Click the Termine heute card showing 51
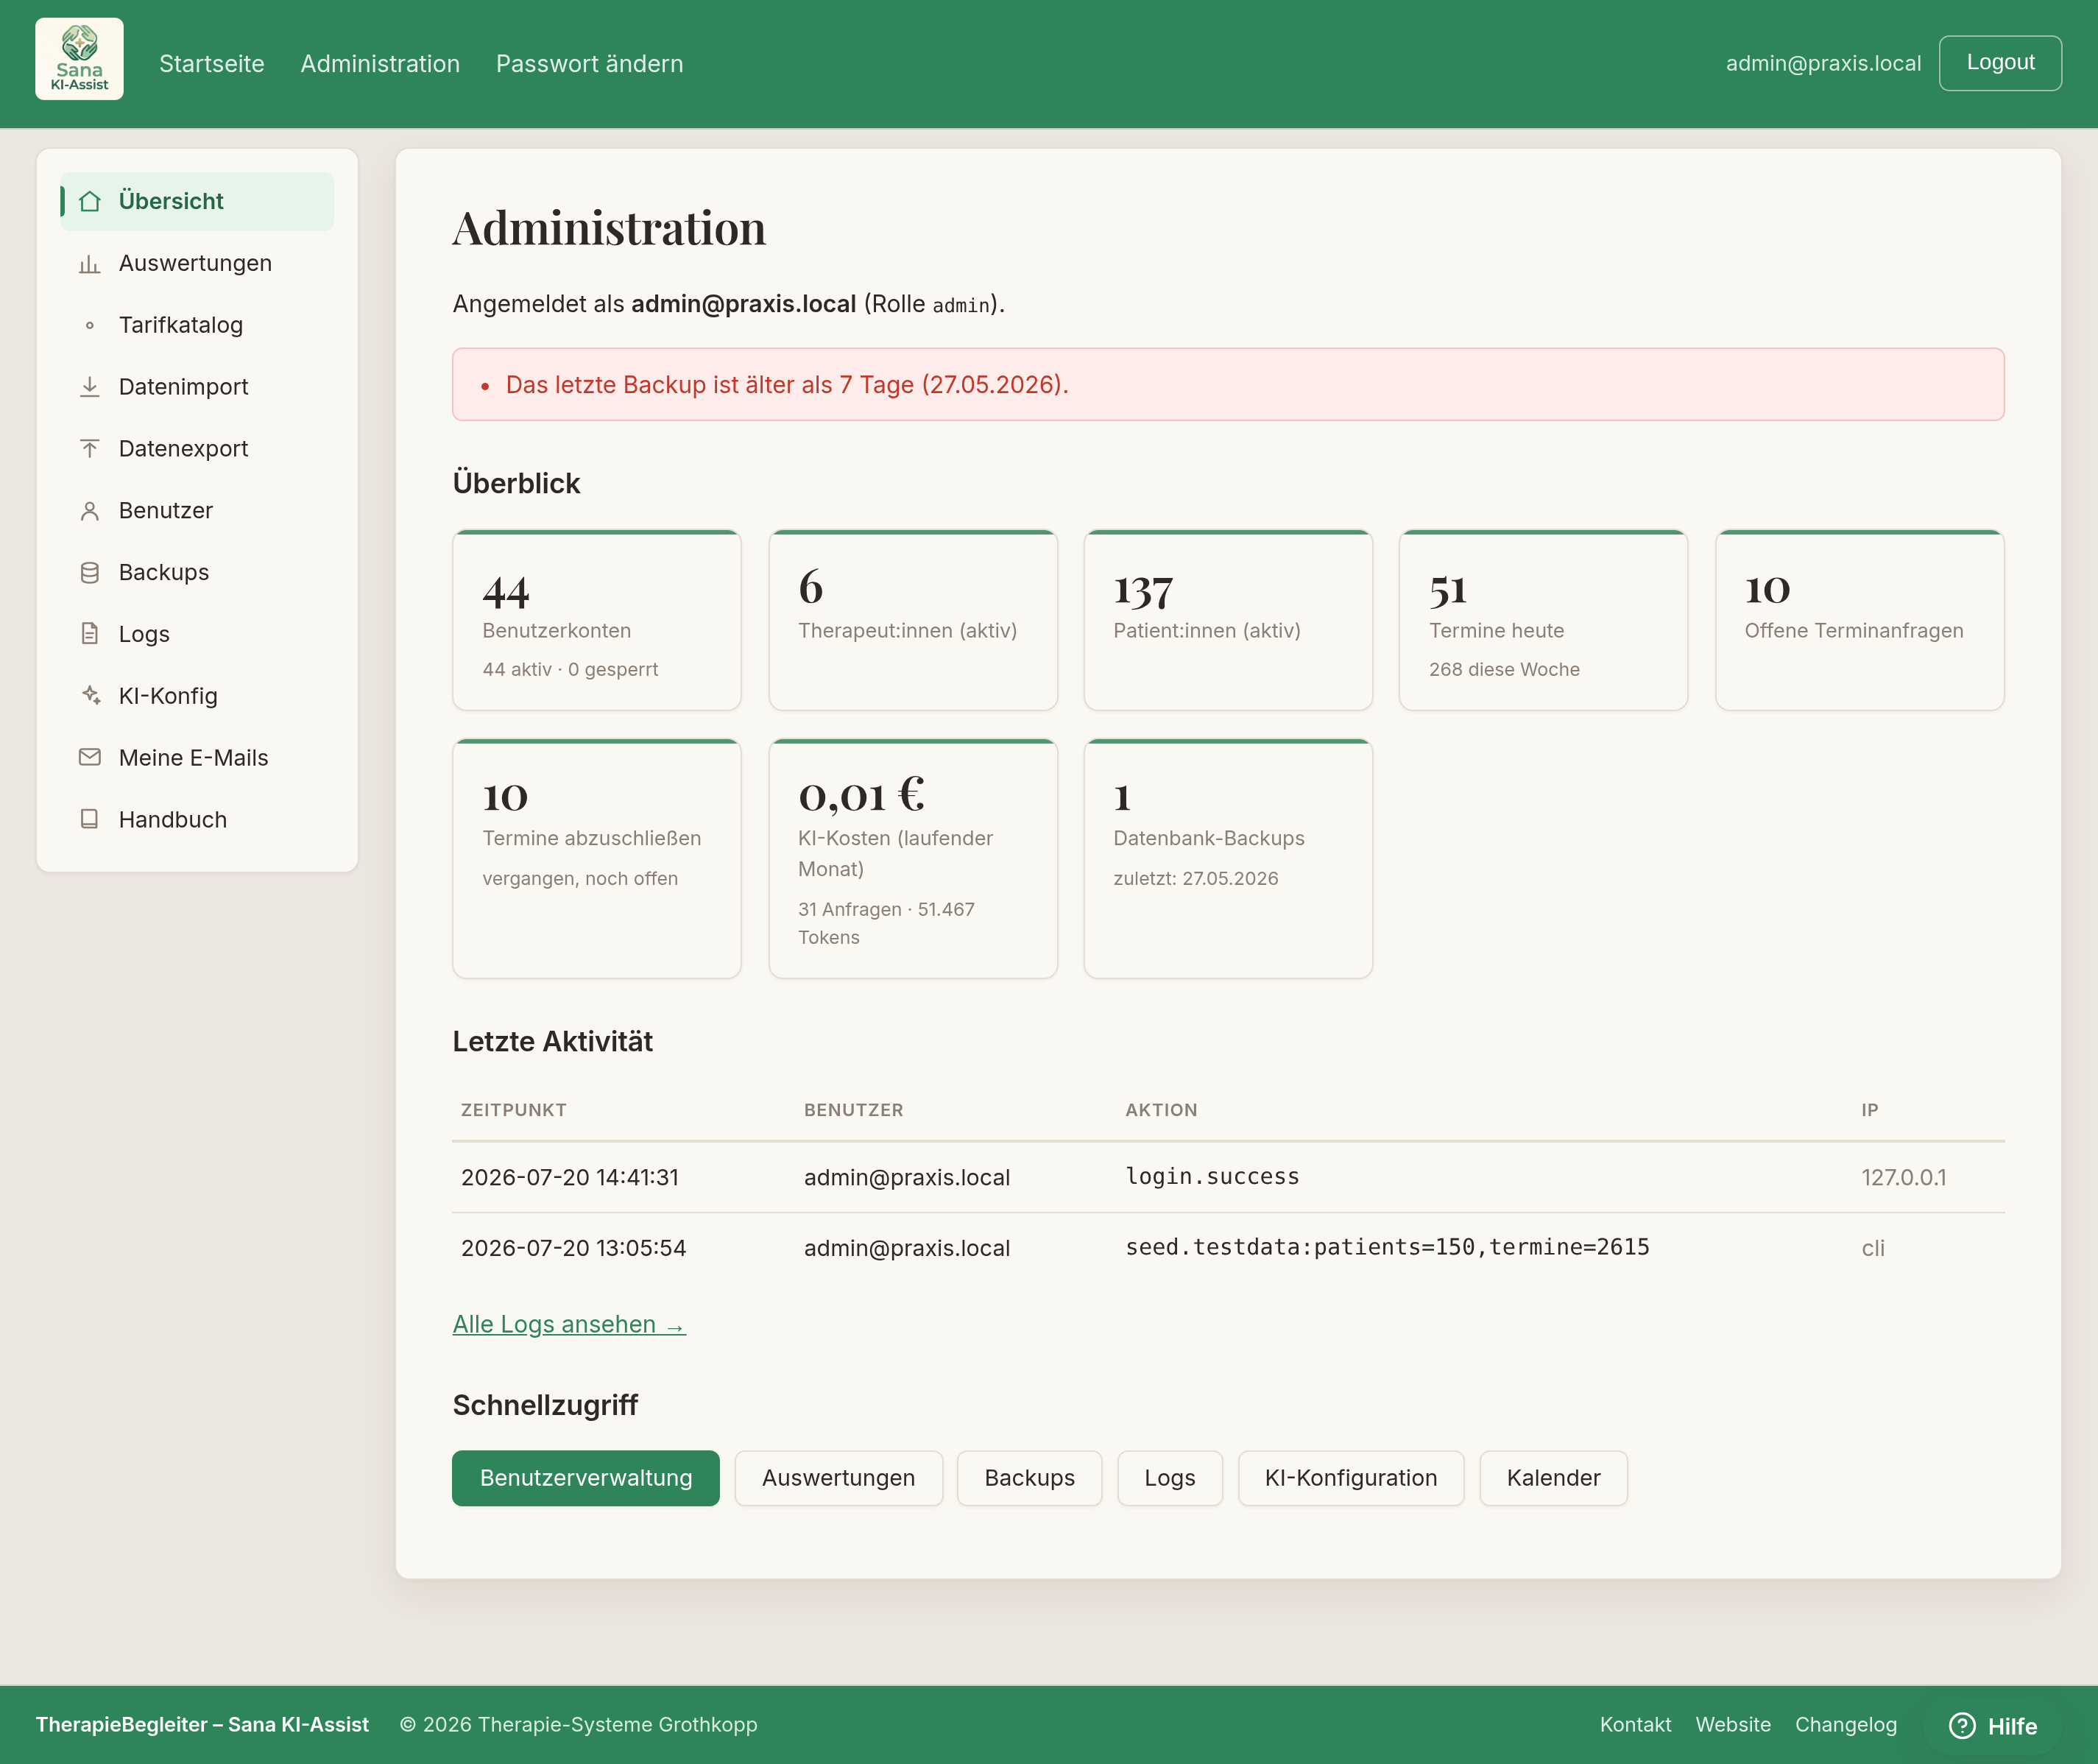Image resolution: width=2098 pixels, height=1764 pixels. point(1544,620)
